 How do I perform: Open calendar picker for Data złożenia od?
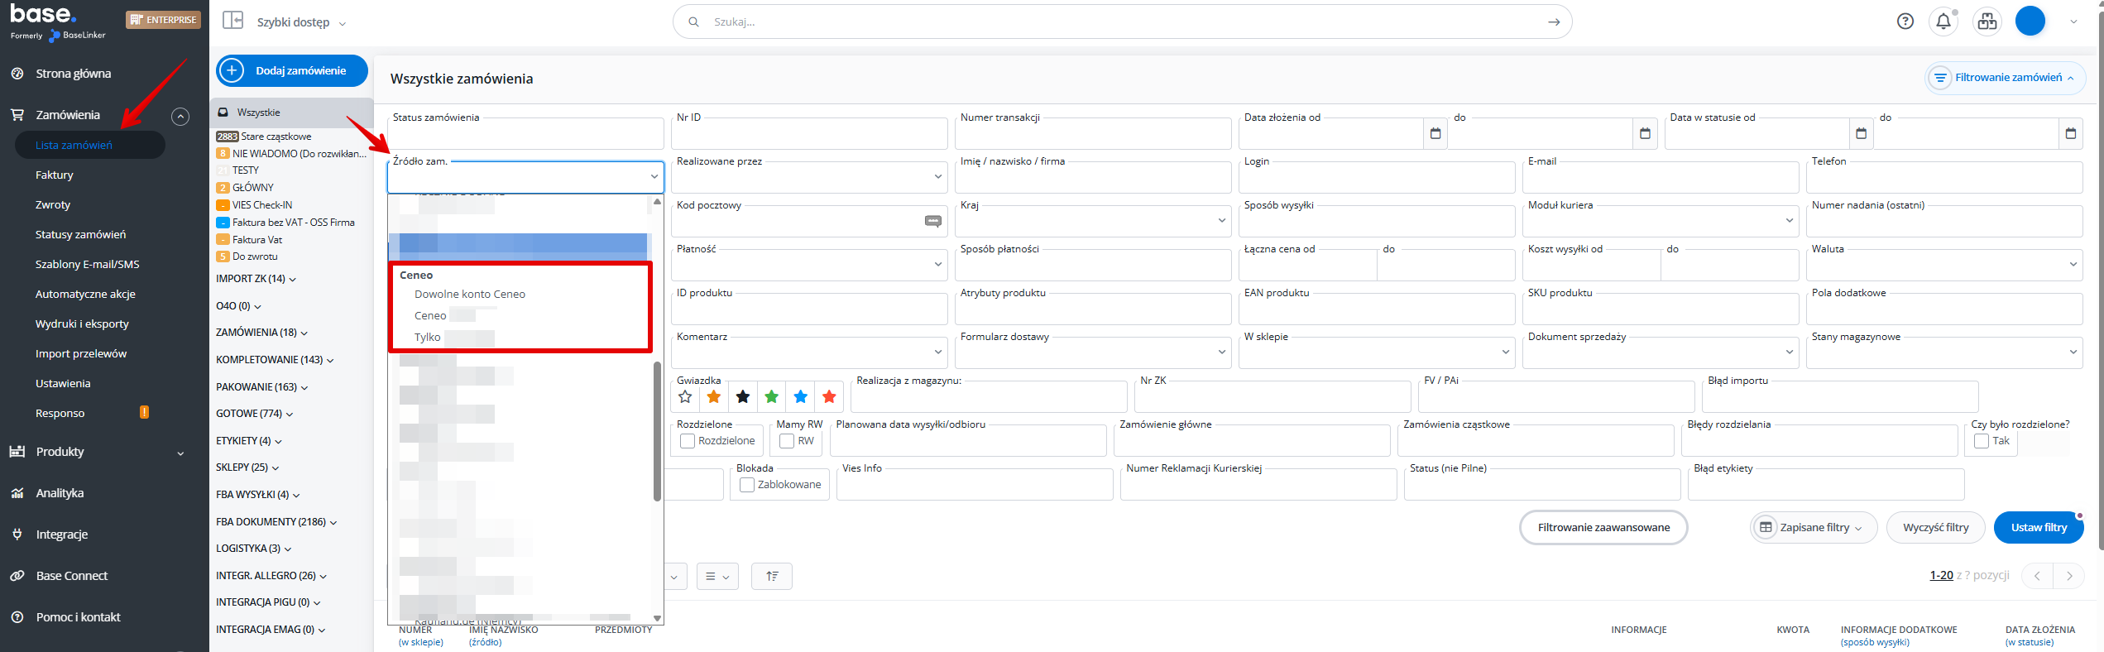tap(1435, 133)
